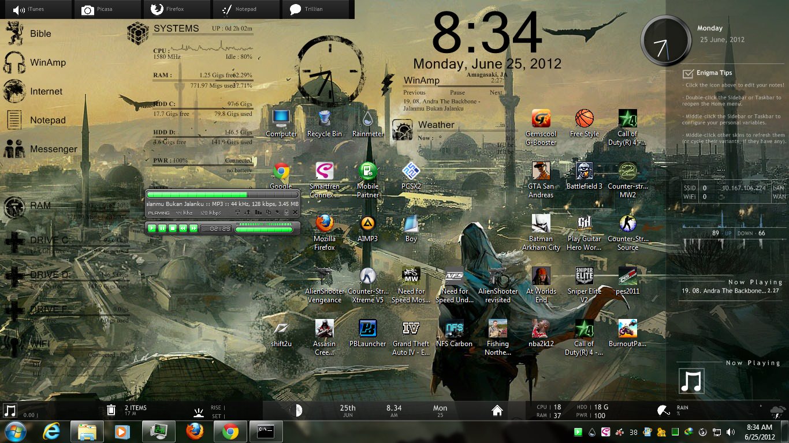Click the music note Now Playing tile
The width and height of the screenshot is (789, 443).
[691, 382]
